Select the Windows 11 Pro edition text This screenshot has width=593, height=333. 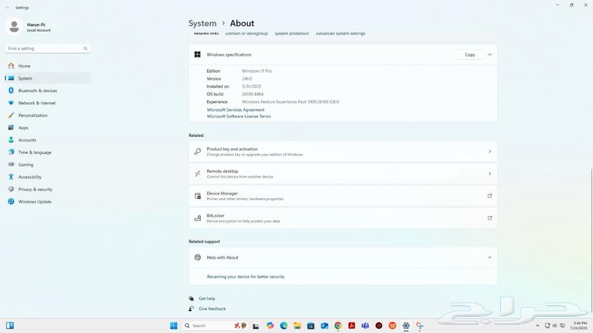click(x=257, y=71)
